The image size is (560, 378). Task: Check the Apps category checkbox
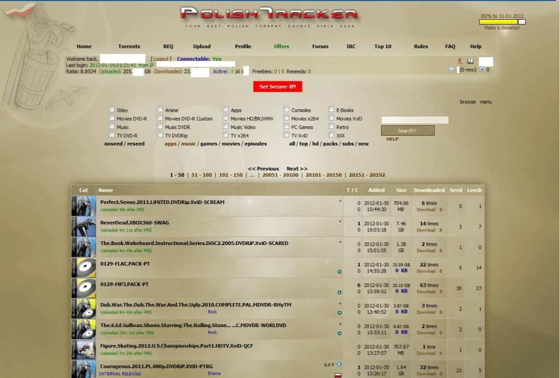tap(226, 109)
